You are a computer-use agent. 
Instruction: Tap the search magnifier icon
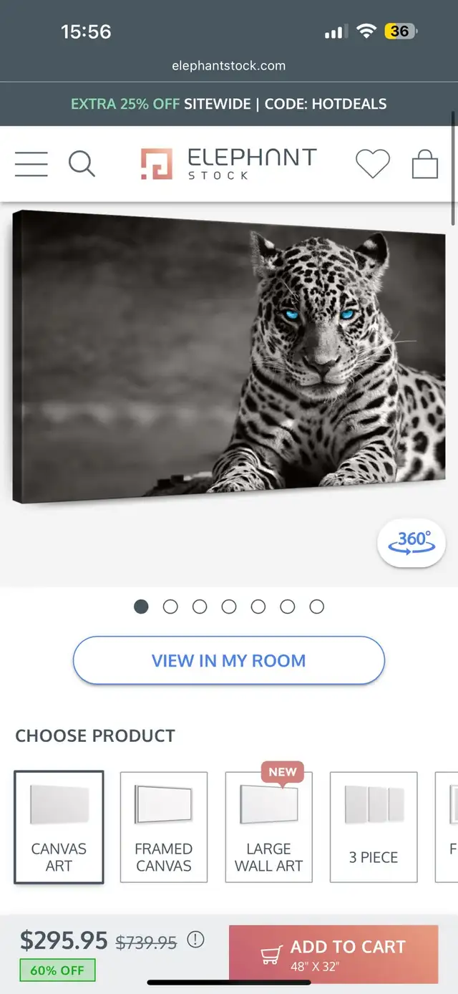[82, 164]
